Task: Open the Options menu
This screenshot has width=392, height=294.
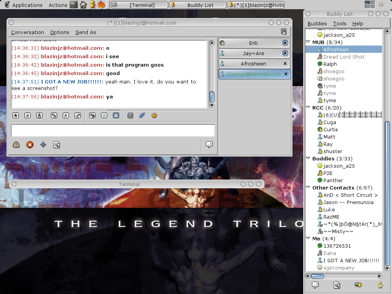Action: (x=59, y=32)
